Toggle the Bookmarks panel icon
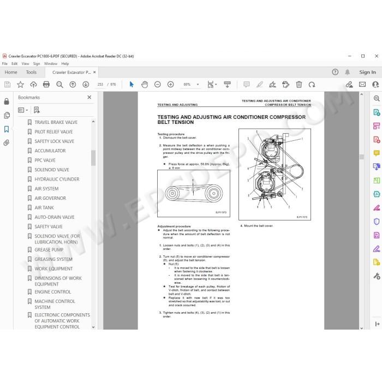Screen dimensions: 382x382 pos(7,129)
